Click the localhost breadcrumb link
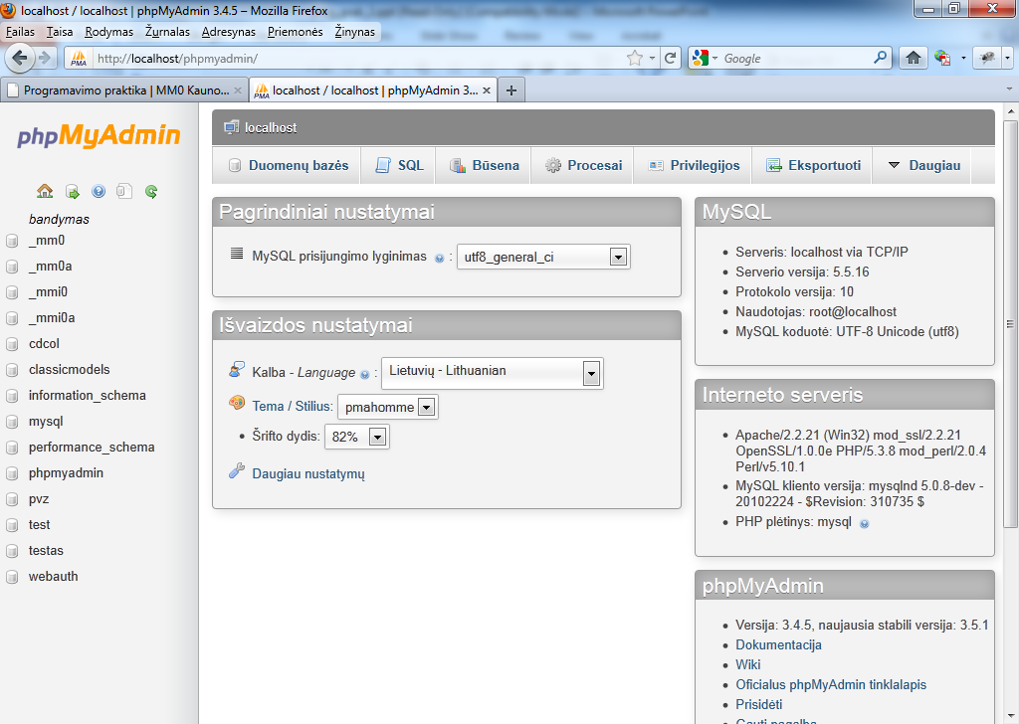This screenshot has width=1019, height=724. pyautogui.click(x=271, y=128)
